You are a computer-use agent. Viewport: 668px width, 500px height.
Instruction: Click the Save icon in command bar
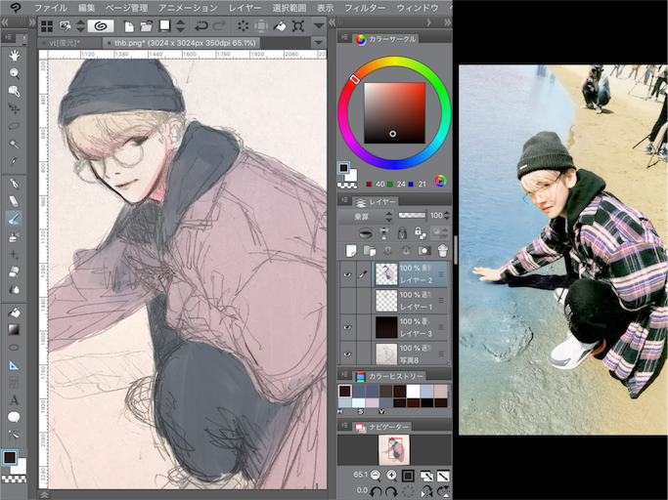(x=164, y=26)
